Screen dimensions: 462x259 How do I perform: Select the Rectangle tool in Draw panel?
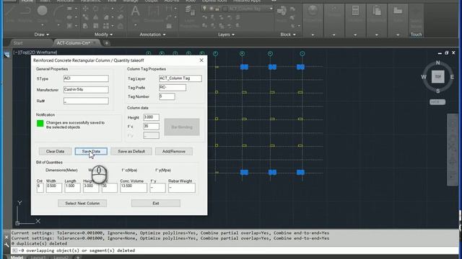click(x=69, y=9)
